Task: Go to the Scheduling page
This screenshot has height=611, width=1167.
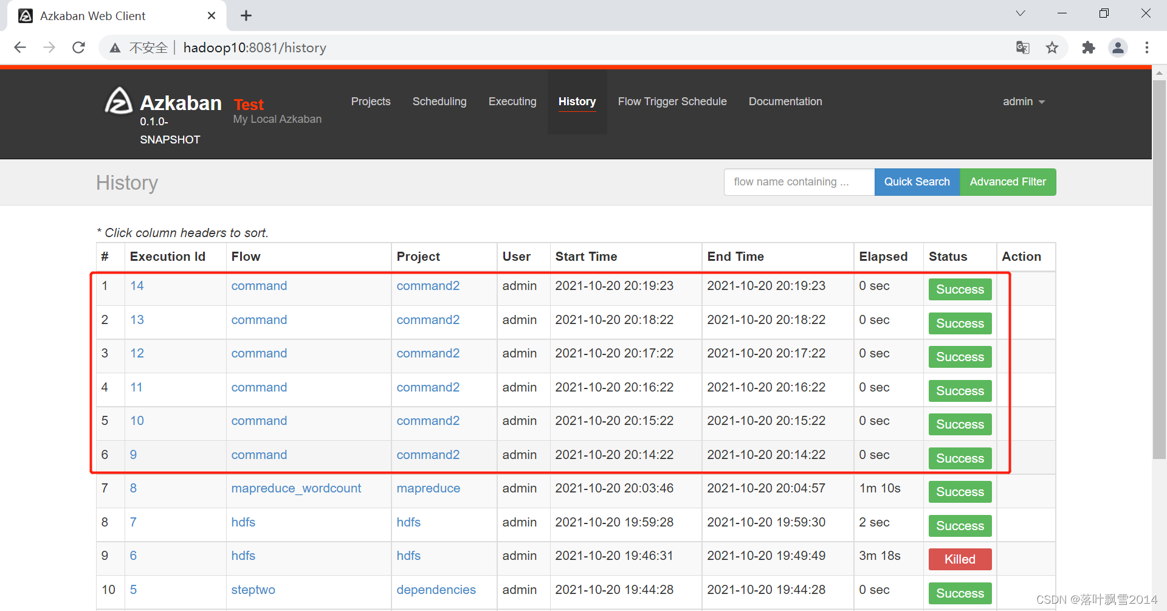Action: click(439, 102)
